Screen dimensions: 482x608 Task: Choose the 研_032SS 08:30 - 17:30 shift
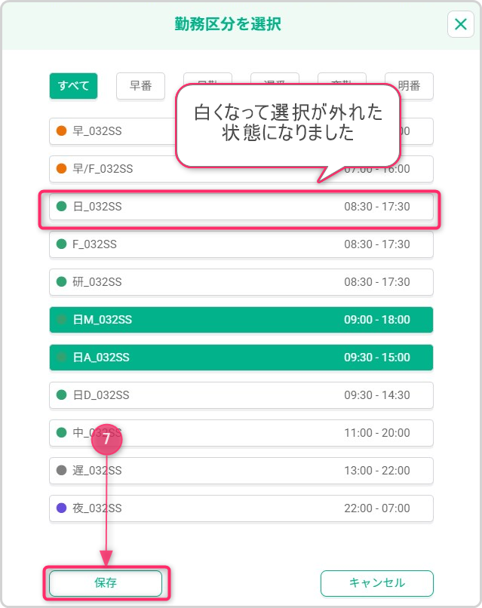click(241, 282)
